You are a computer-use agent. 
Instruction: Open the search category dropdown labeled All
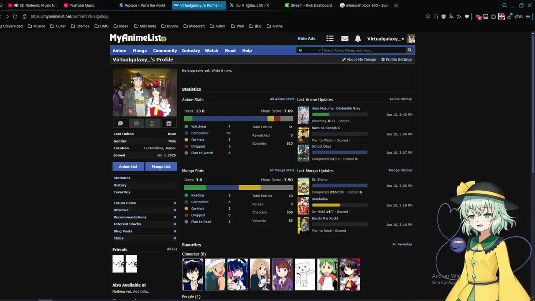pos(309,50)
